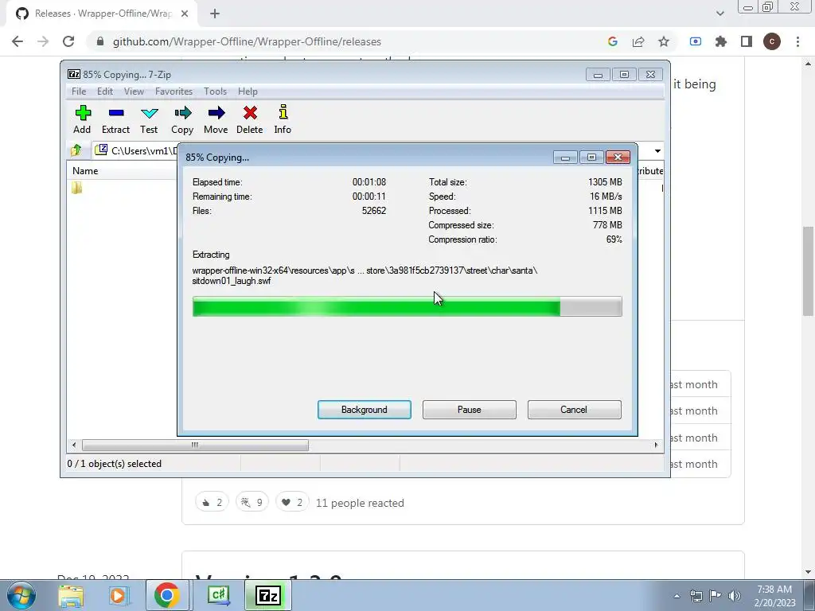Open Chrome Extensions puzzle icon

pyautogui.click(x=721, y=41)
